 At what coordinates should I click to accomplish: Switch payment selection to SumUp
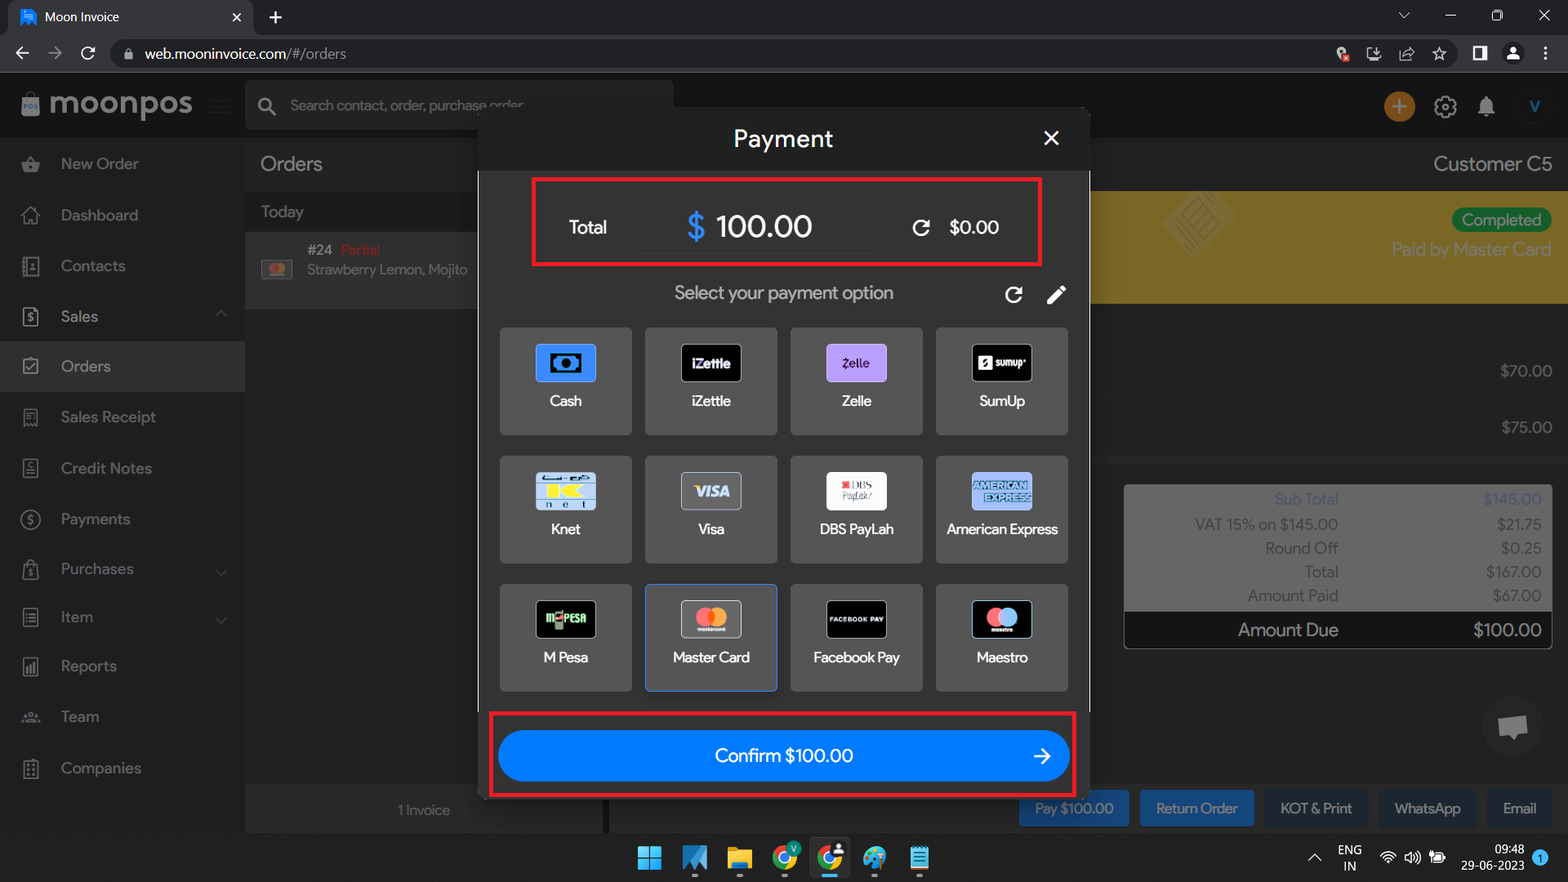point(1001,381)
